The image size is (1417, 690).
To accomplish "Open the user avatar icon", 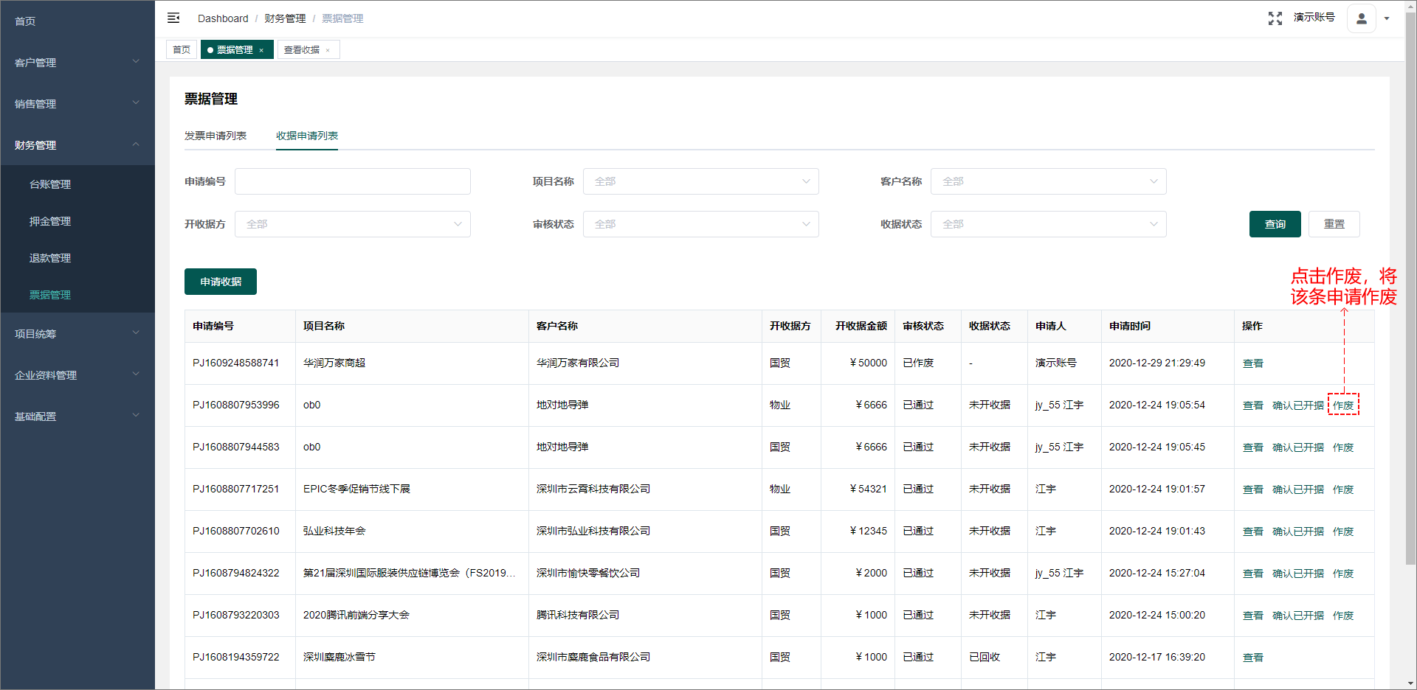I will tap(1362, 18).
